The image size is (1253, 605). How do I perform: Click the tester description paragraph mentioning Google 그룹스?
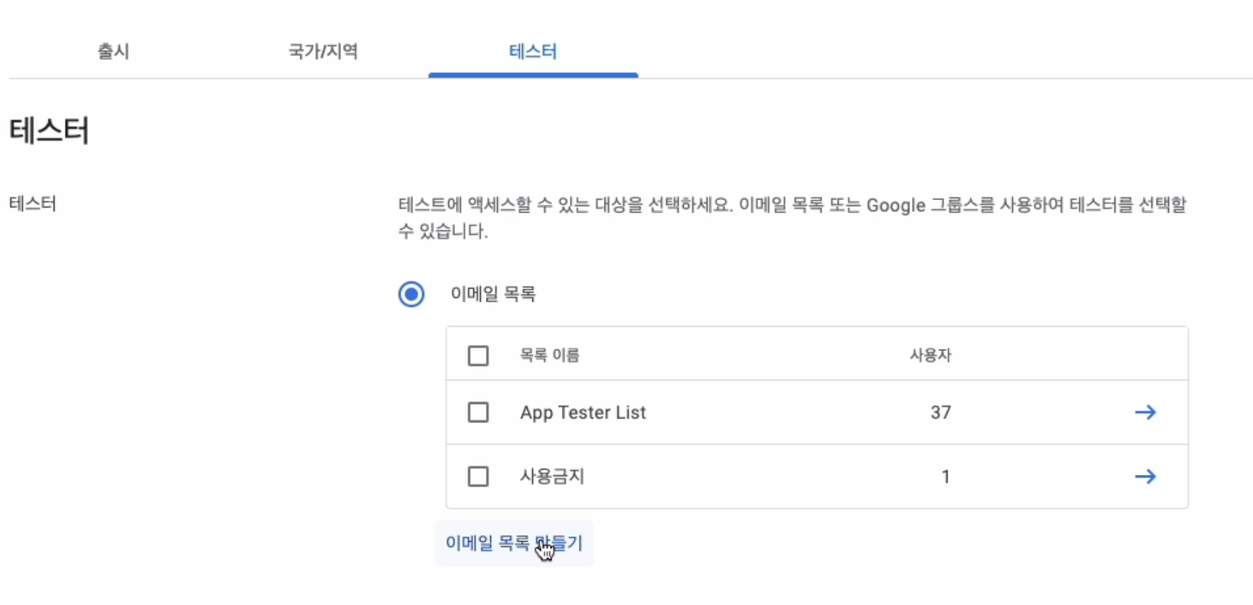click(792, 218)
